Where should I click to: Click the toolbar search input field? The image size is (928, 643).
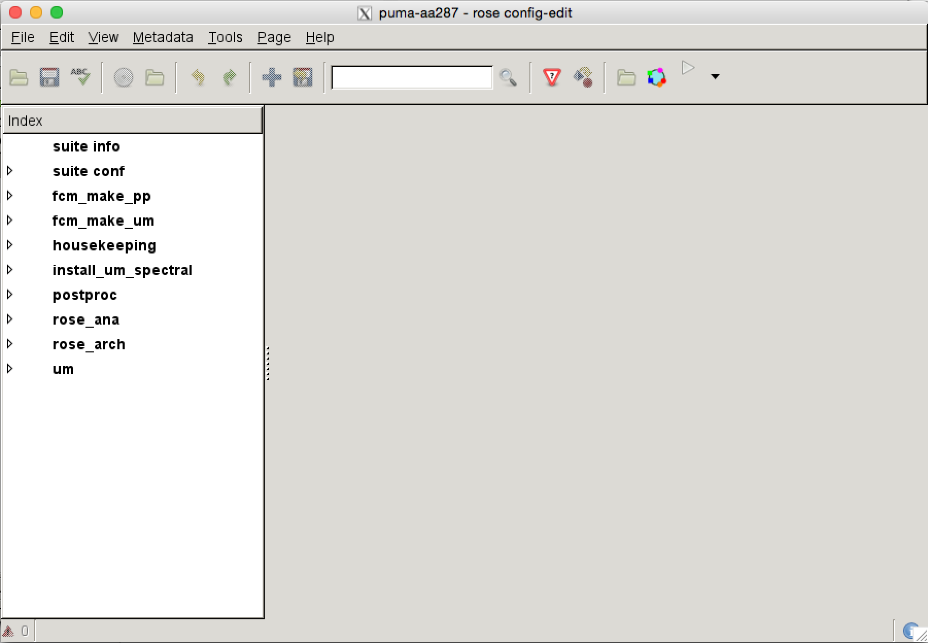click(412, 77)
